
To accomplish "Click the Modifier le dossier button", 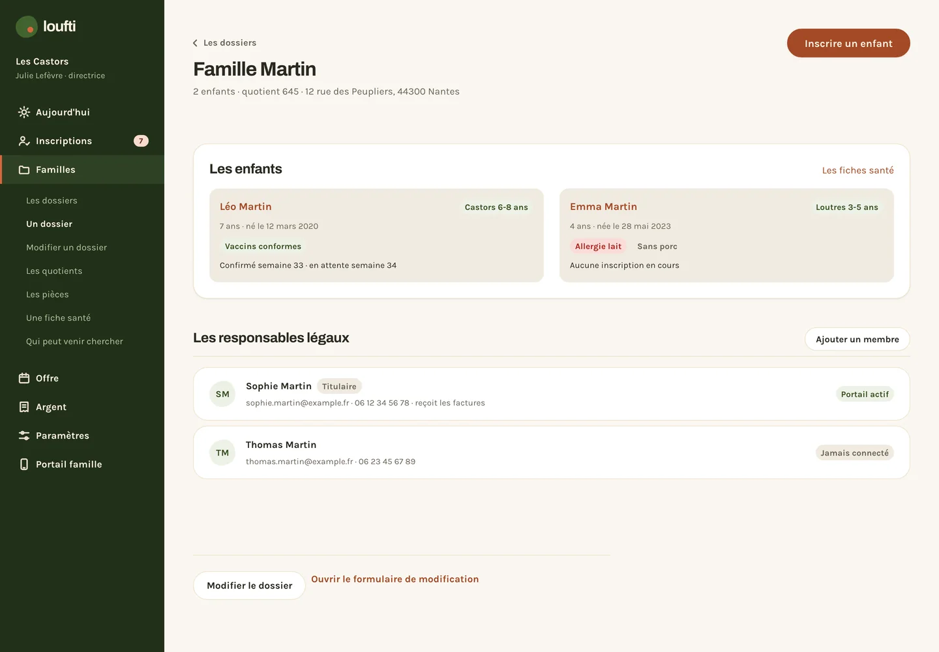I will point(249,585).
